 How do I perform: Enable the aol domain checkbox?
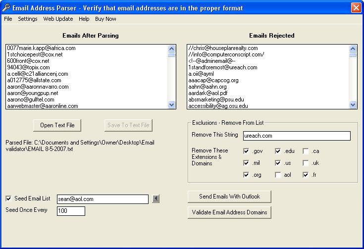(278, 175)
